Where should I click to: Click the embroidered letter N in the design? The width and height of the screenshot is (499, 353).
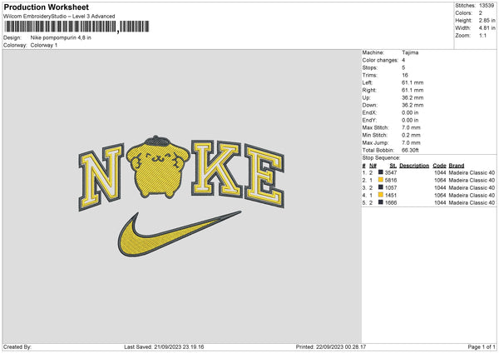pos(101,176)
